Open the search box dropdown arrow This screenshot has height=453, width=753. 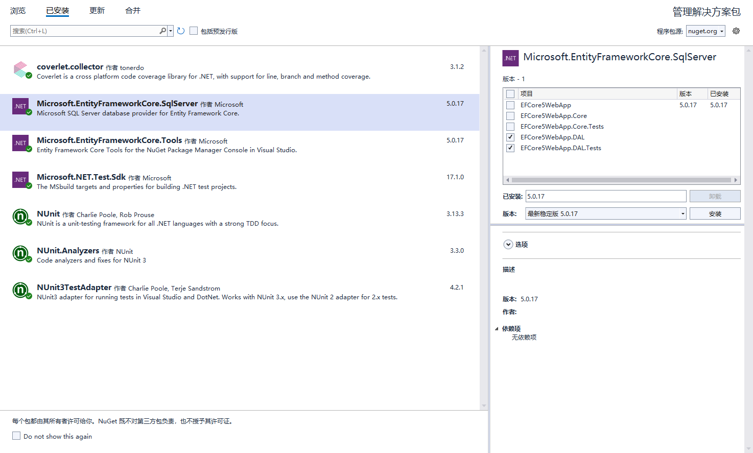click(x=171, y=31)
